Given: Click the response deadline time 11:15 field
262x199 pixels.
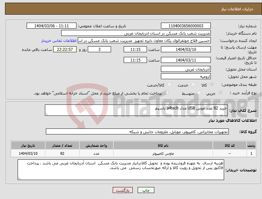Looking at the screenshot, I should (x=135, y=49).
